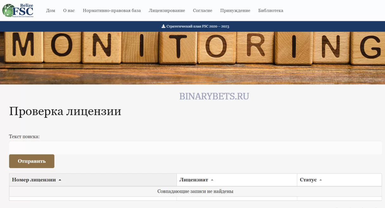
Task: Open the Нормативно-правовая база menu
Action: 112,10
